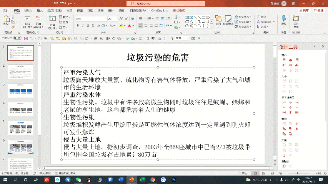Pick the oval shape in shapes gallery
328x184 pixels.
click(208, 18)
